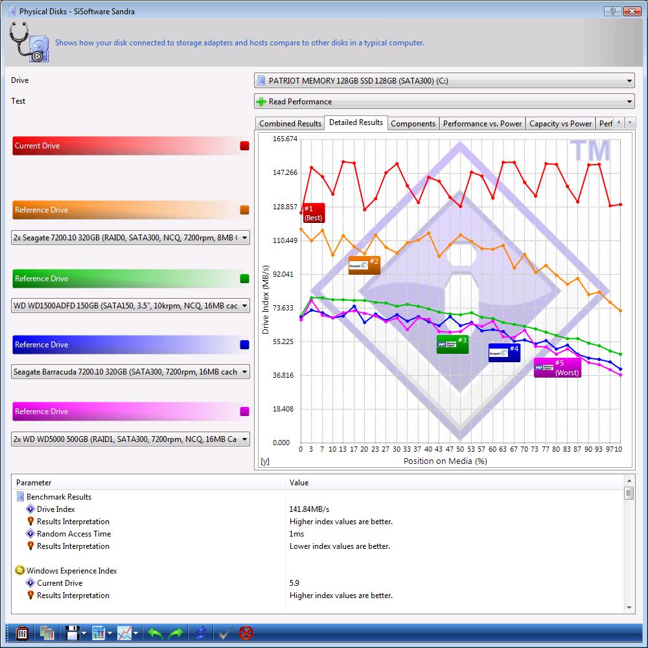Click the grey checkmark OK icon
This screenshot has height=648, width=648.
[226, 632]
